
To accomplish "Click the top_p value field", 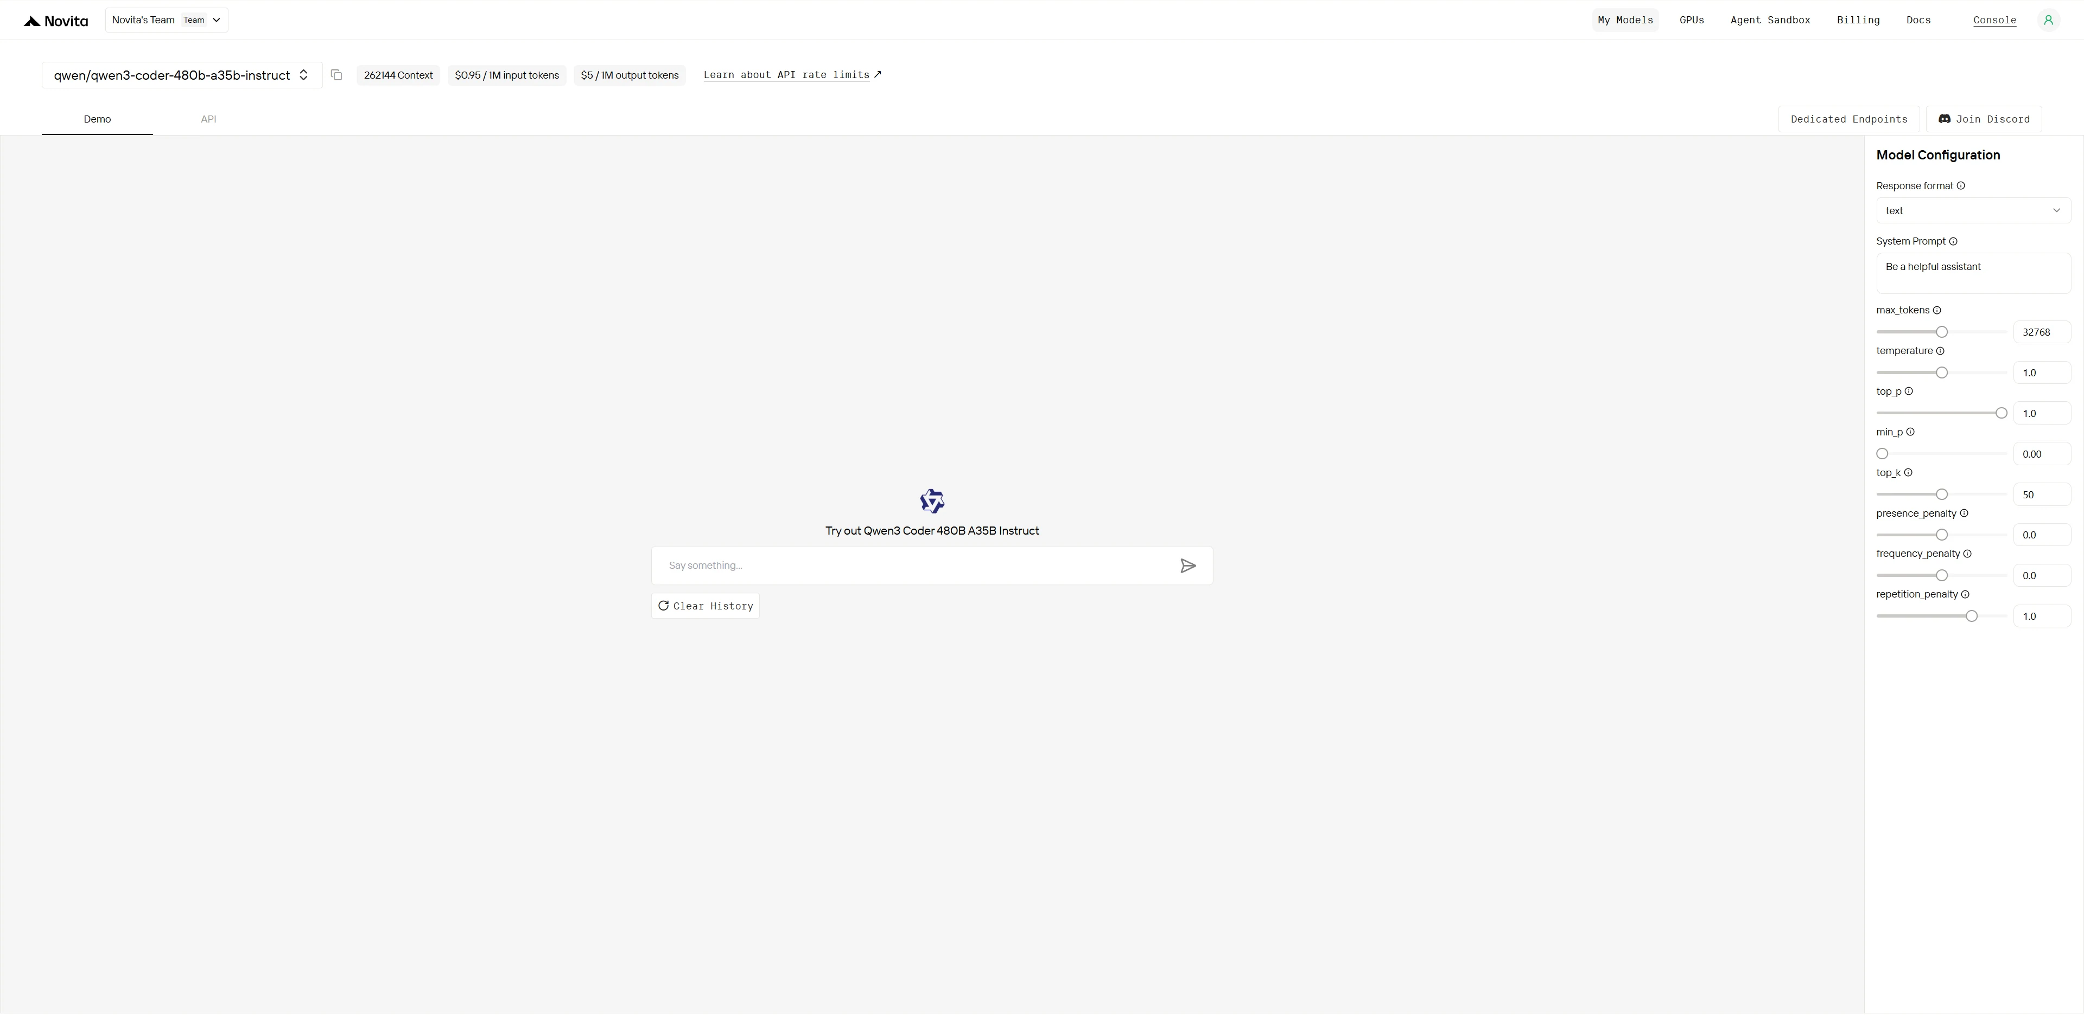I will pos(2042,413).
